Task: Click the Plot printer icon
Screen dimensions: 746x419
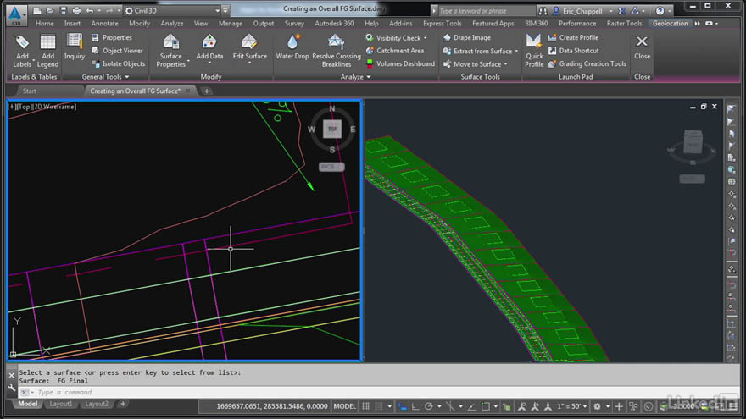Action: pos(76,10)
